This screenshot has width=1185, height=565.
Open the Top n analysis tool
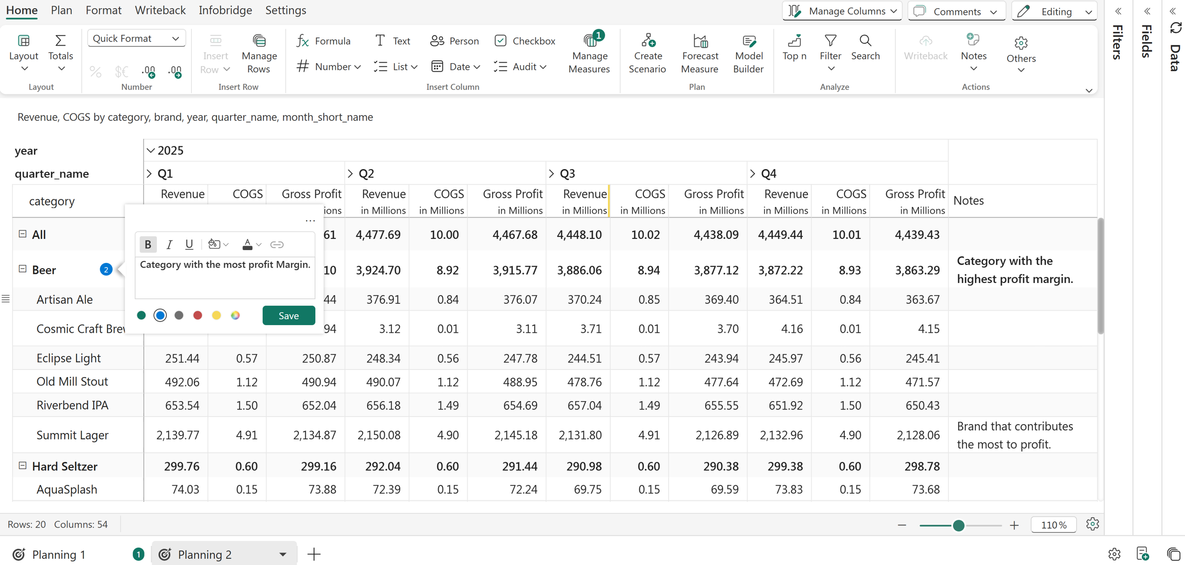click(x=794, y=47)
